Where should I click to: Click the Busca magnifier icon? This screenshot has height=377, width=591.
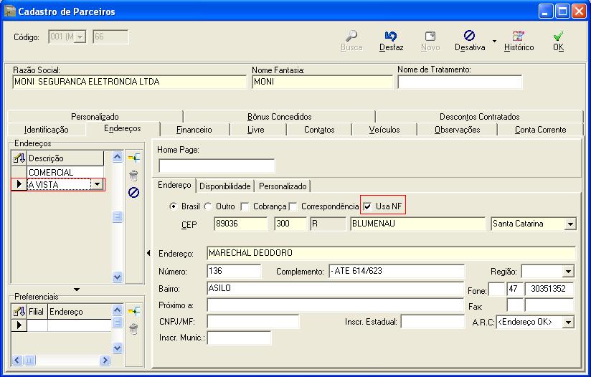coord(351,36)
